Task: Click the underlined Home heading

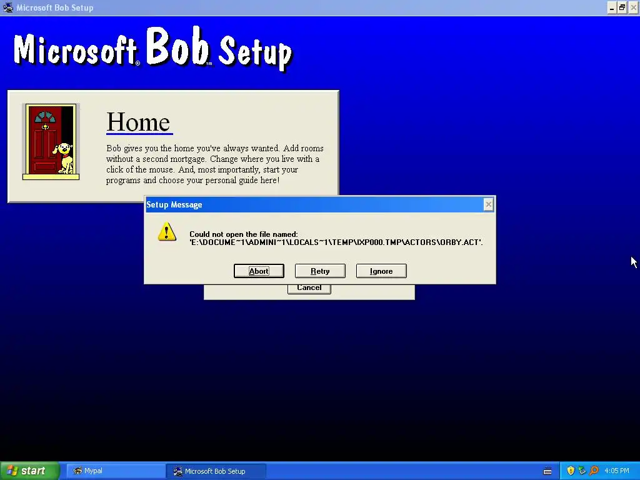Action: coord(139,122)
